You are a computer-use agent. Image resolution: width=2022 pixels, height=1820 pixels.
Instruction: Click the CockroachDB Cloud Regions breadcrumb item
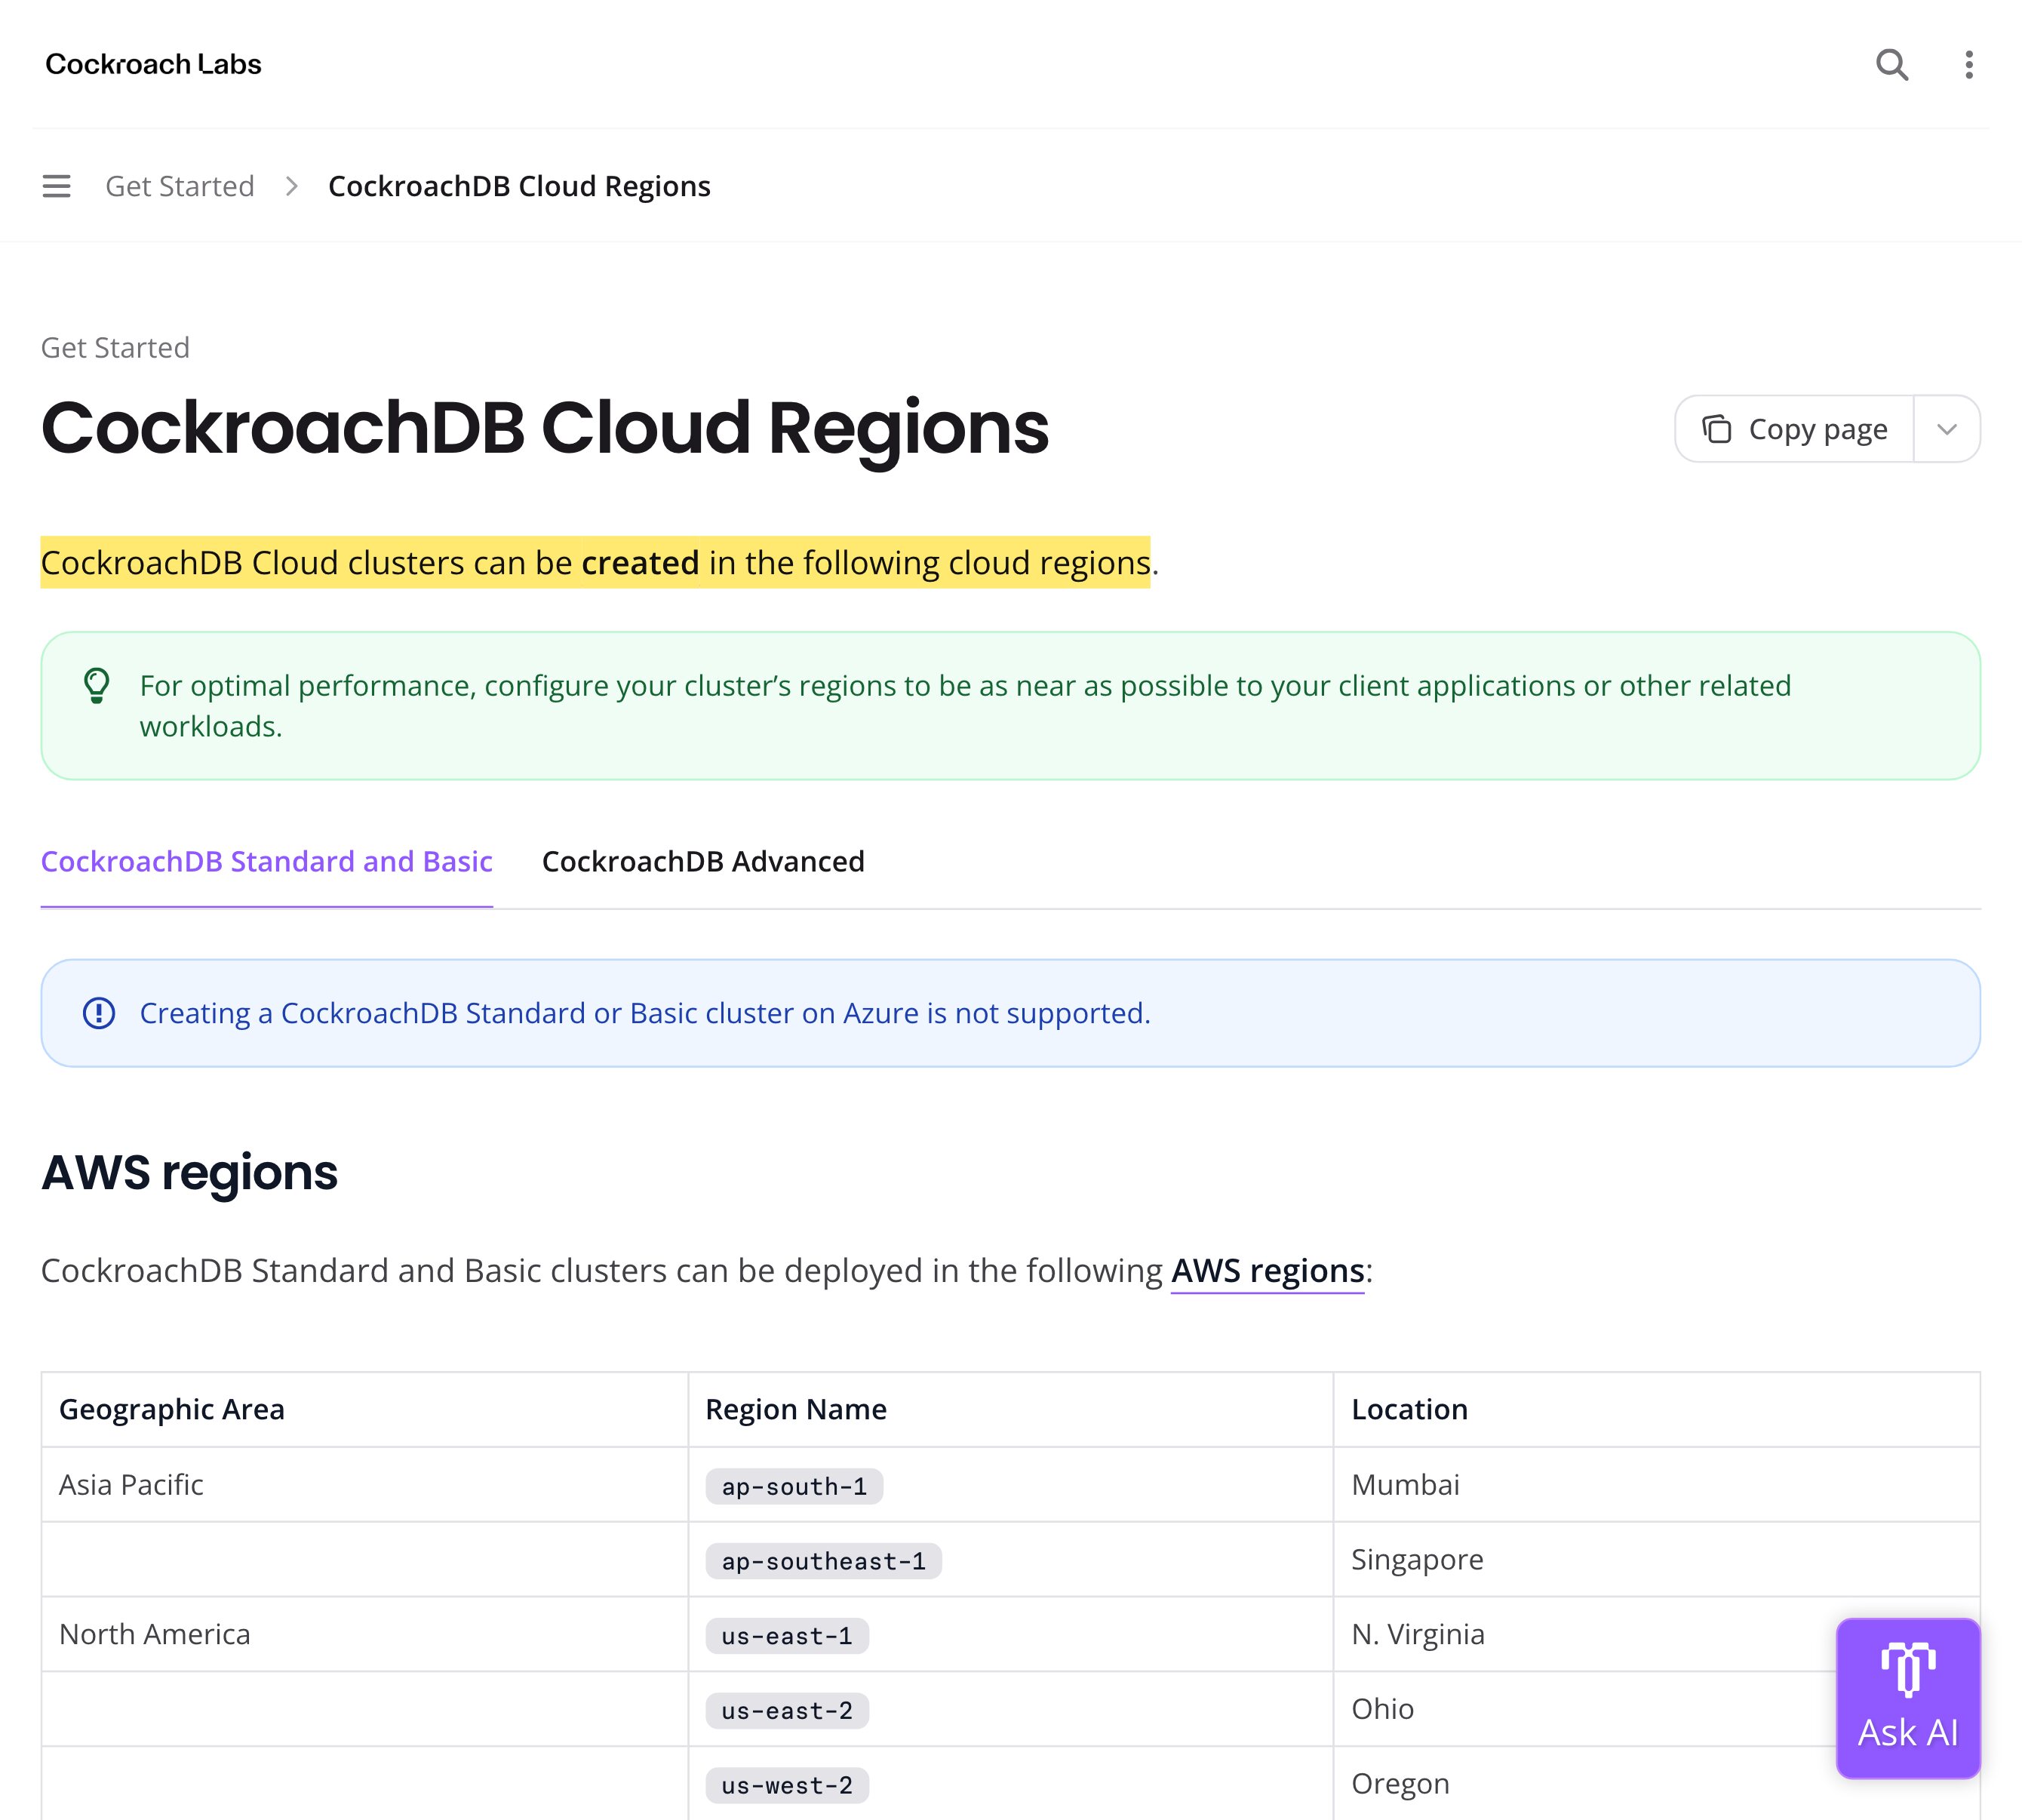519,186
